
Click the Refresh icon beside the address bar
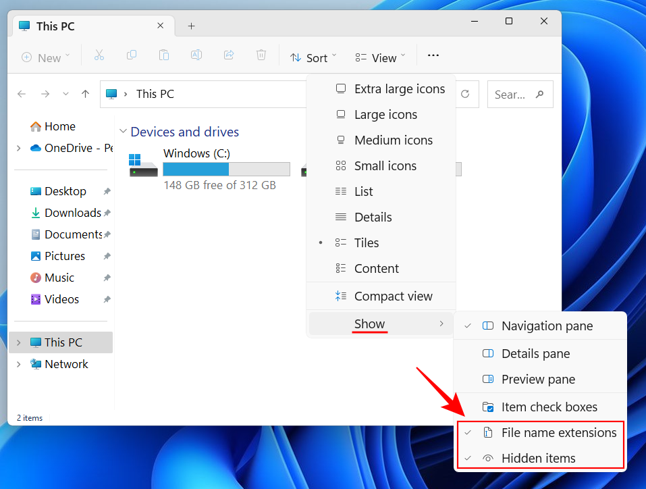pos(466,94)
